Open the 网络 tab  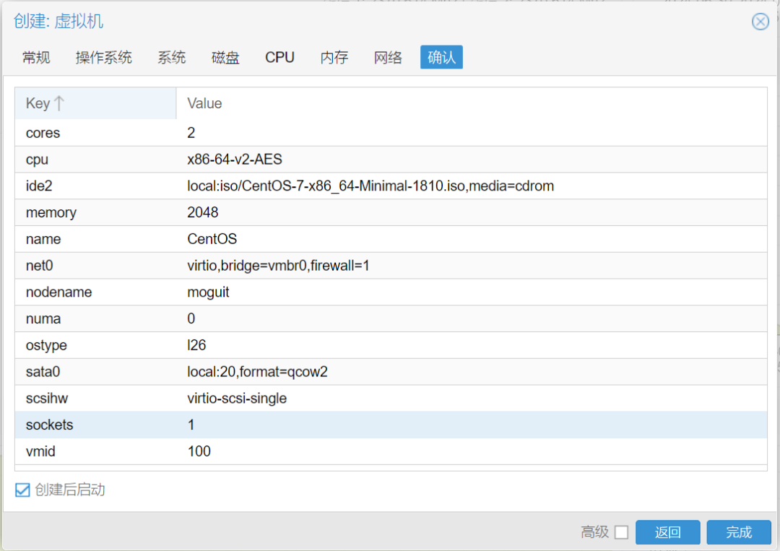[x=388, y=57]
